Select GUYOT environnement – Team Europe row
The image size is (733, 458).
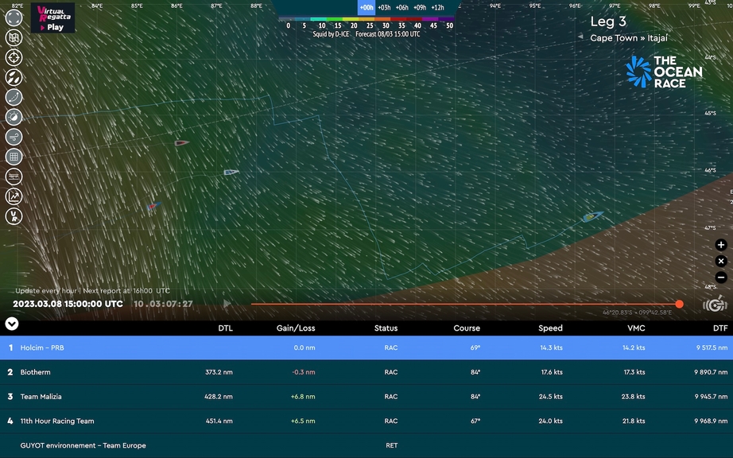(x=366, y=445)
